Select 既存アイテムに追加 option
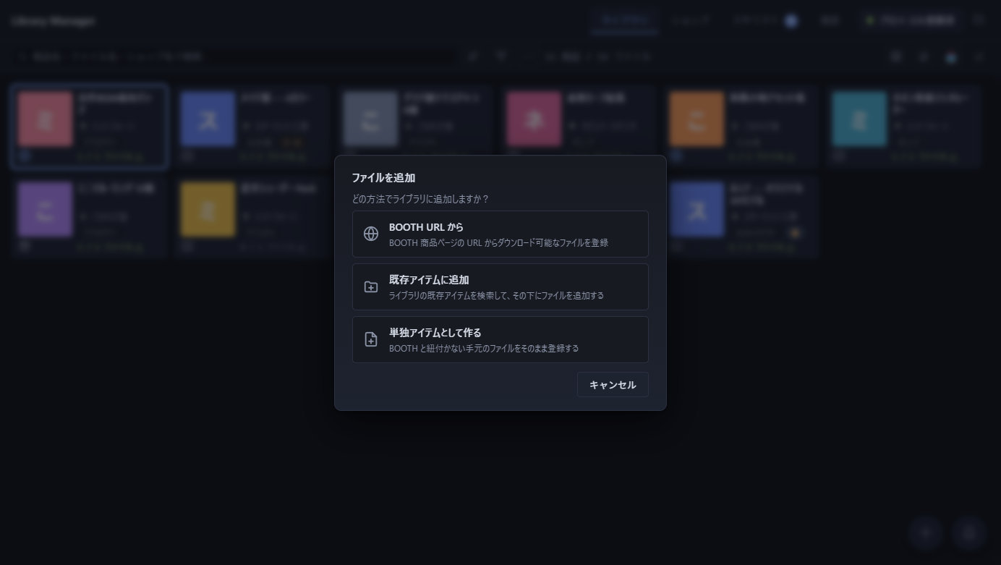This screenshot has width=1001, height=565. point(500,286)
